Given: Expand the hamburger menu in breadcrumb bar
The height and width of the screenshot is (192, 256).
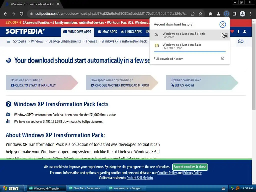Looking at the screenshot, I should coord(8,41).
